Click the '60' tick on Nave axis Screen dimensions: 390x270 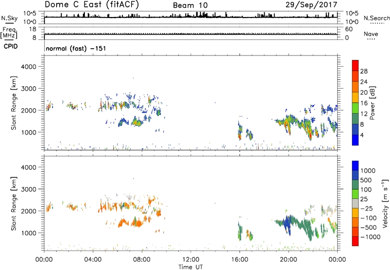coord(349,29)
